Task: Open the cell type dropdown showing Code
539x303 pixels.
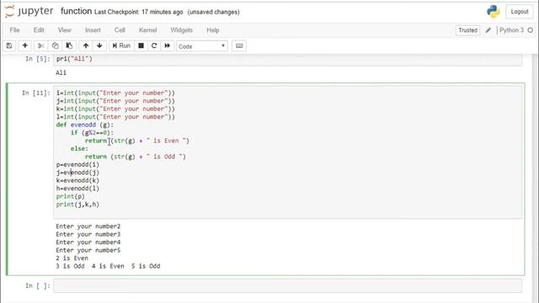Action: [x=202, y=46]
